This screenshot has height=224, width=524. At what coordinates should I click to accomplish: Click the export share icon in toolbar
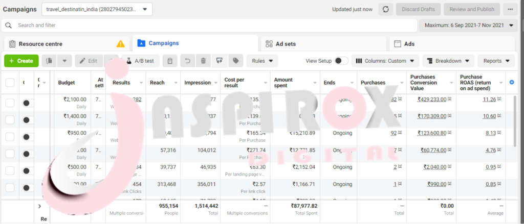click(220, 61)
